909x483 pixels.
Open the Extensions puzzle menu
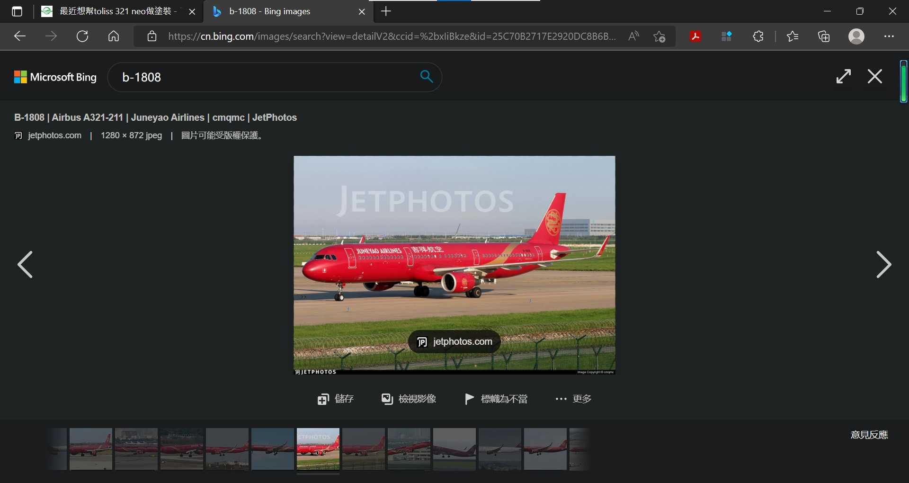(758, 36)
